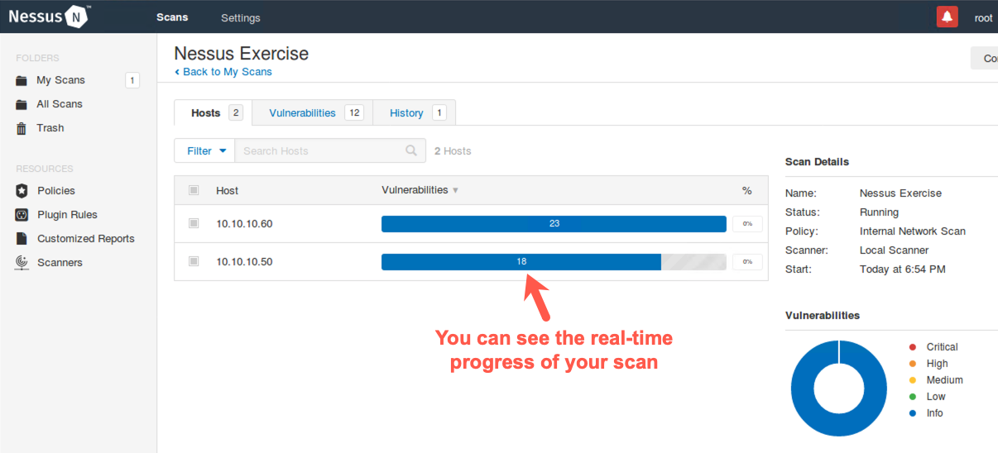The height and width of the screenshot is (453, 998).
Task: Click the High orange legend dot
Action: click(913, 364)
